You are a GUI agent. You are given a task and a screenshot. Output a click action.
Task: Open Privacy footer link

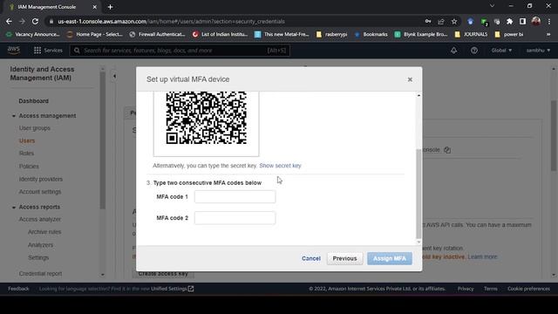pos(466,289)
